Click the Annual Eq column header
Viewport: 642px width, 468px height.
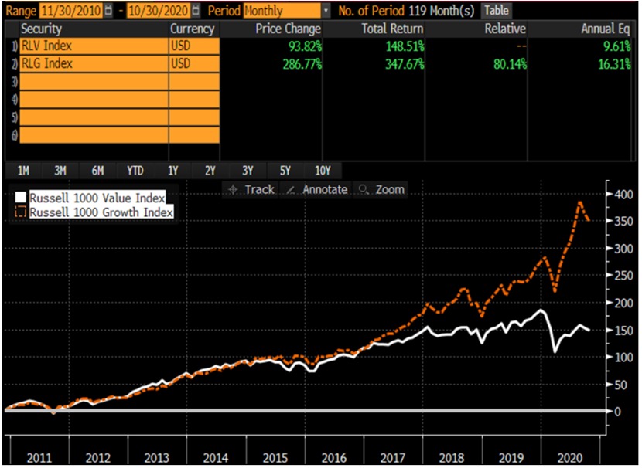604,29
